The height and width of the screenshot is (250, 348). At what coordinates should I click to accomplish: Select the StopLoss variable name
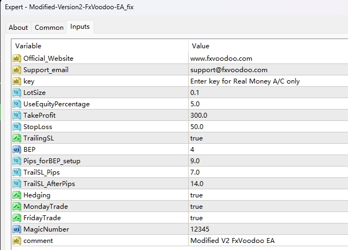(x=38, y=127)
